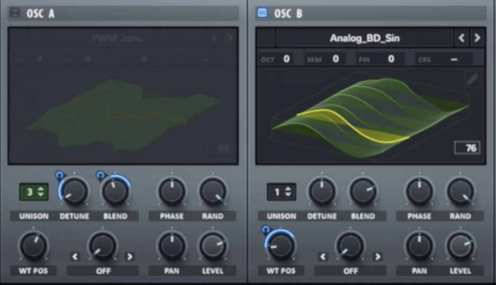496x285 pixels.
Task: Click OSC A Detune knob
Action: (74, 192)
